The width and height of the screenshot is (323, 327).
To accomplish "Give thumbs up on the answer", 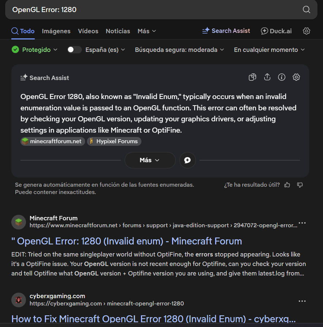I will pos(287,185).
